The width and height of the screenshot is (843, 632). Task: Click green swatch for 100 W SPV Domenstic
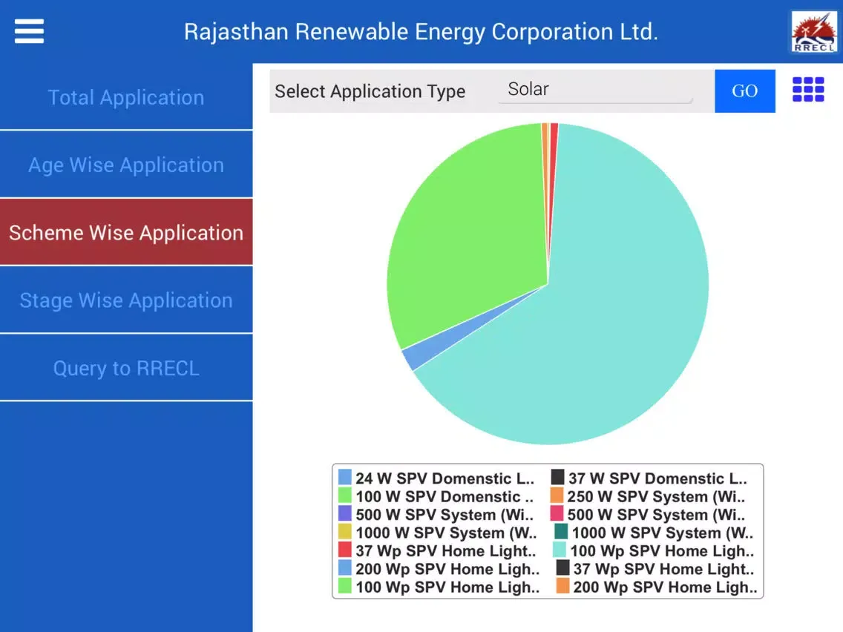345,495
